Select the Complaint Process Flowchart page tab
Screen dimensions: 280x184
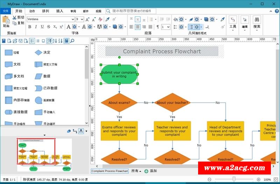(x=110, y=171)
